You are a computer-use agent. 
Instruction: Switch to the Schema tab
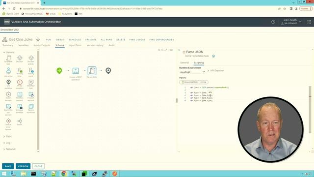click(60, 45)
